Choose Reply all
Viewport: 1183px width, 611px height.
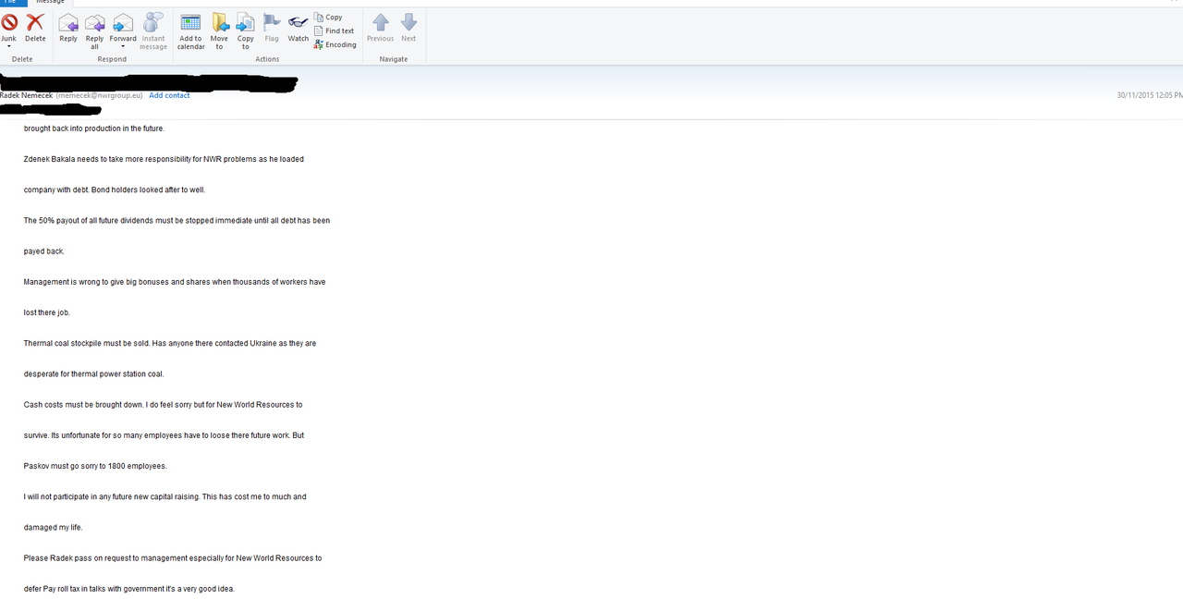point(94,31)
